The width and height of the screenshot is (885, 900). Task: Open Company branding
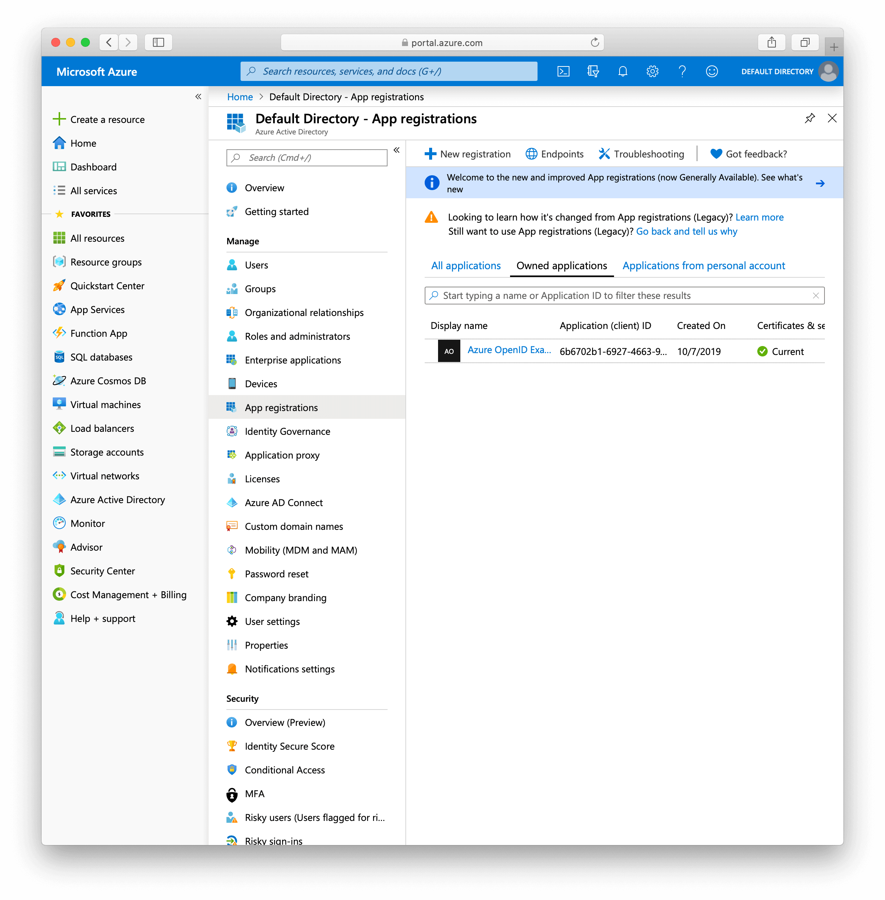pos(276,597)
